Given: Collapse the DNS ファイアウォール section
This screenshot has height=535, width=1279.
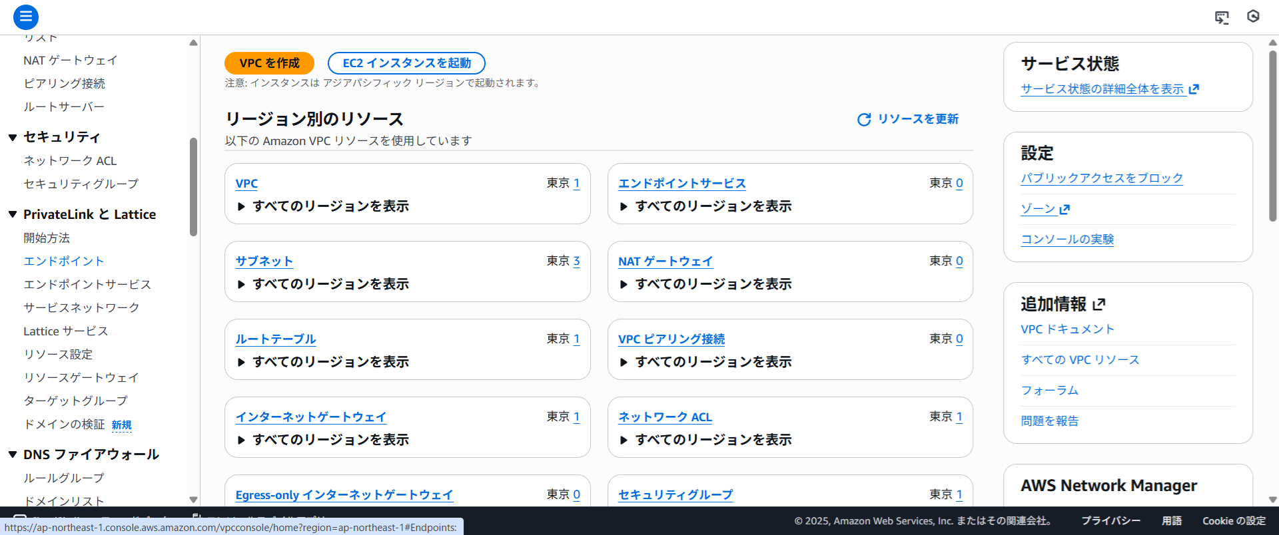Looking at the screenshot, I should (13, 454).
